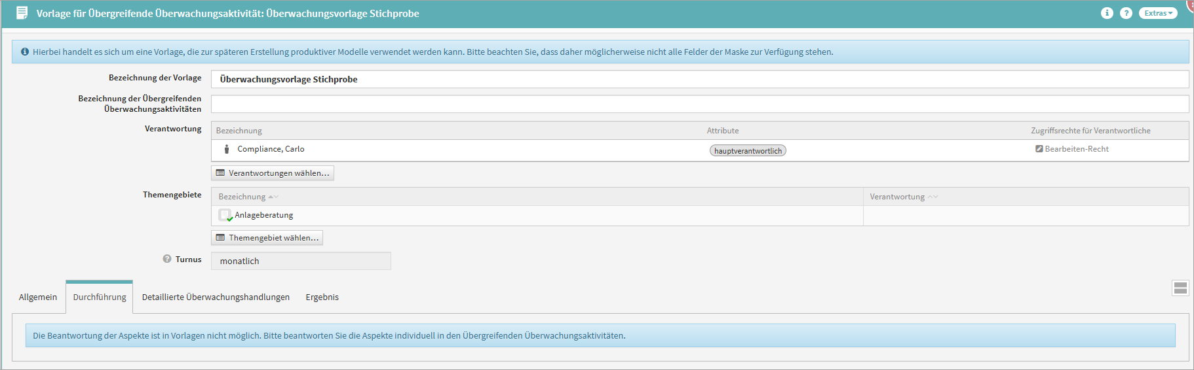Viewport: 1194px width, 370px height.
Task: Click the Turnus help question mark icon
Action: click(167, 259)
